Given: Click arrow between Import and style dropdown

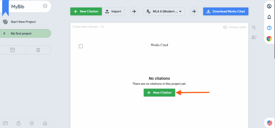Looking at the screenshot, I should tap(134, 11).
